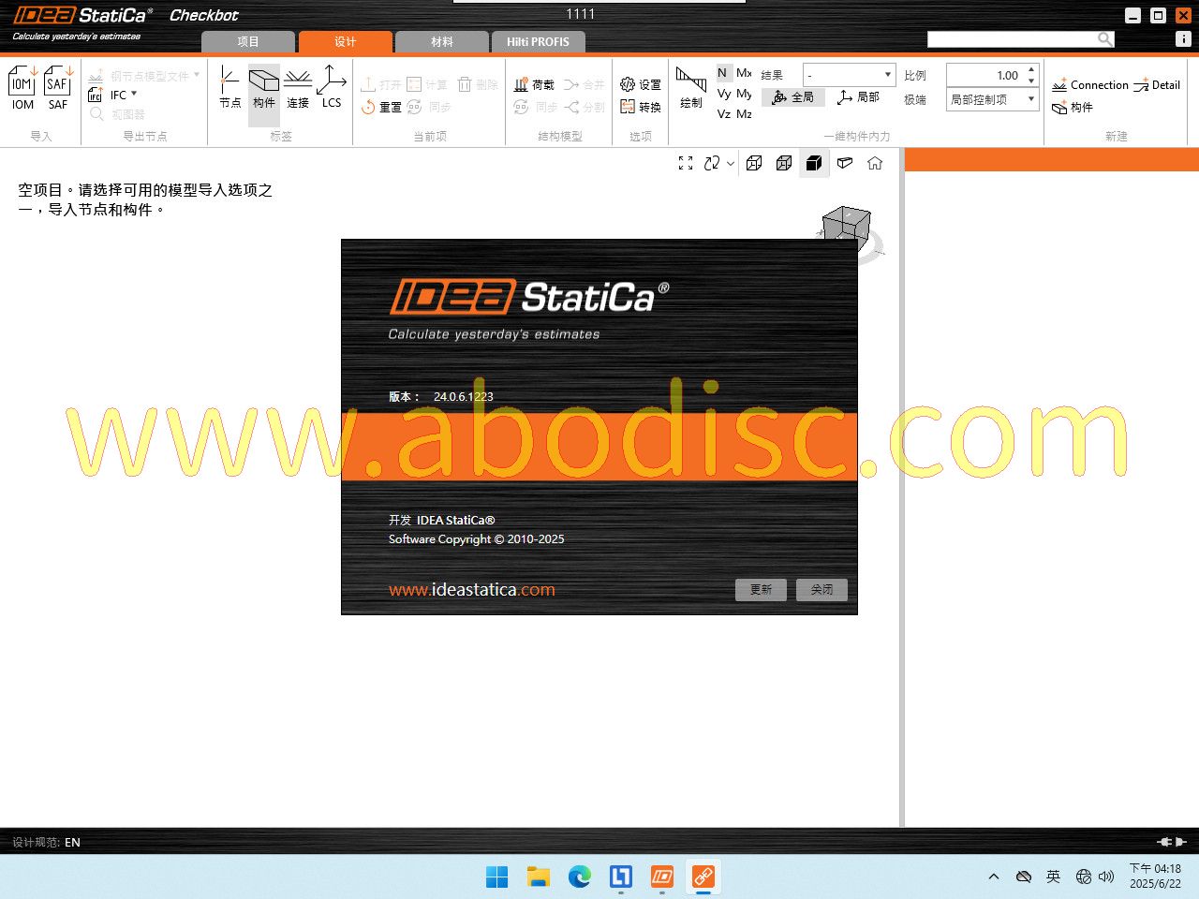
Task: Open the 材料 ribbon tab
Action: [442, 42]
